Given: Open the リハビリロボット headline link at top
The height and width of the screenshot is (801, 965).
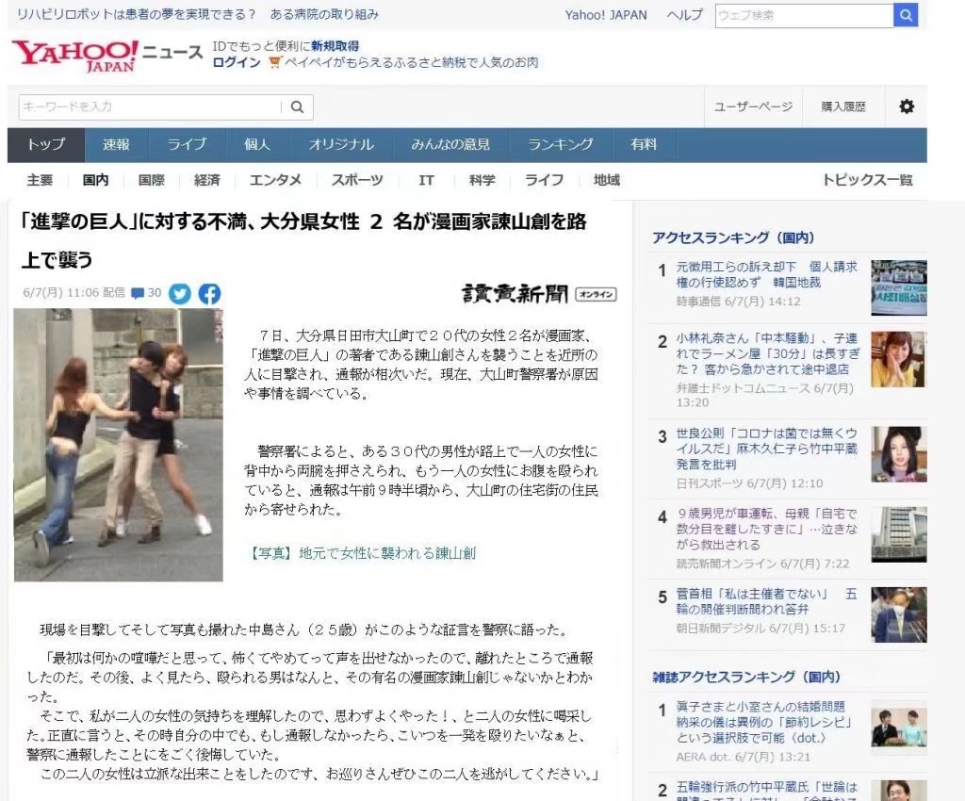Looking at the screenshot, I should 198,14.
